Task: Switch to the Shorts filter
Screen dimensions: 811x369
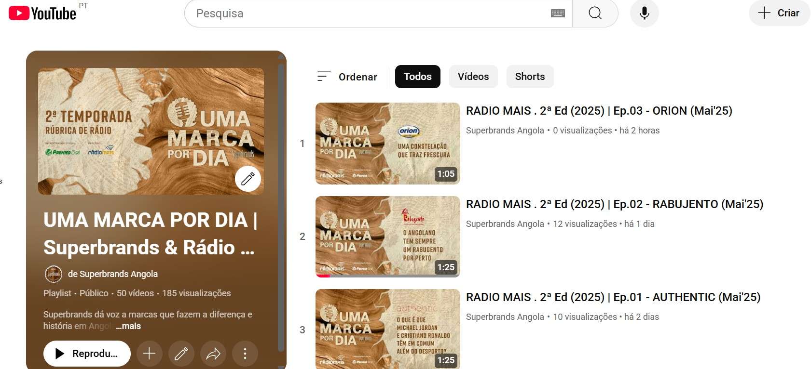Action: point(530,77)
